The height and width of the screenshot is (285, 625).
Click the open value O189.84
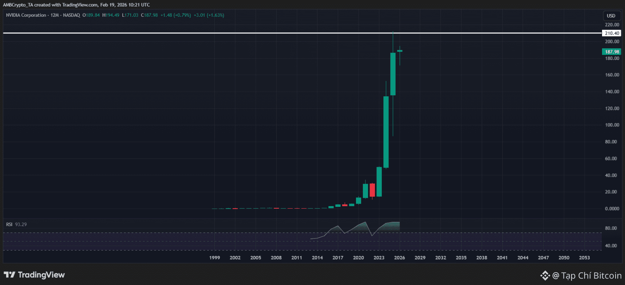(91, 15)
